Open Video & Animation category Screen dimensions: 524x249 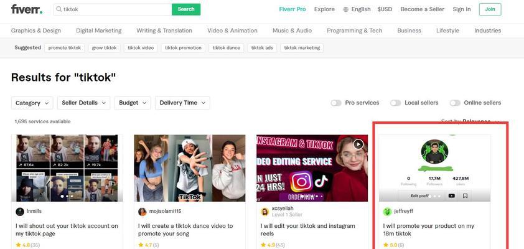point(232,31)
